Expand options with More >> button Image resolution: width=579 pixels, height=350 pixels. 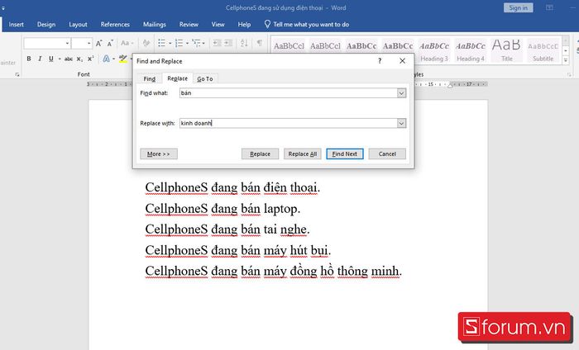[159, 154]
